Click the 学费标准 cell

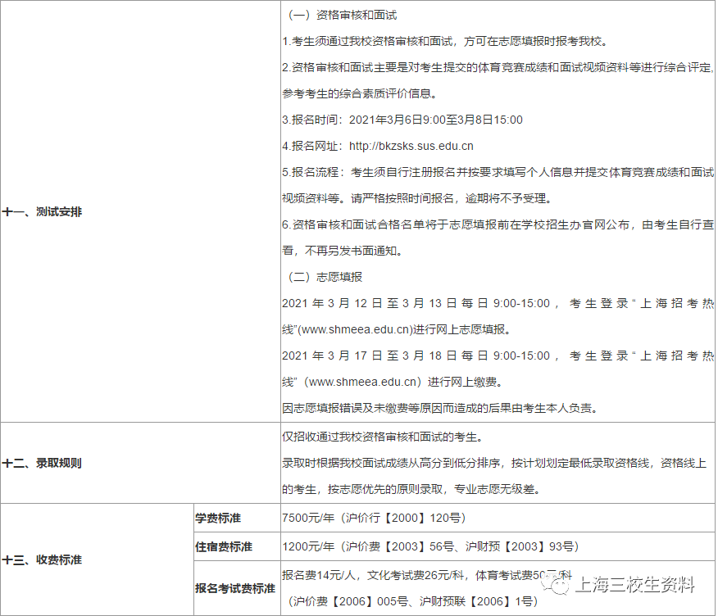pos(218,519)
